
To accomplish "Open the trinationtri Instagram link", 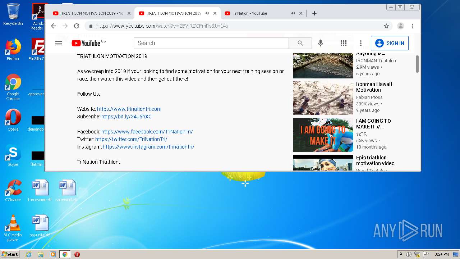I will [148, 147].
